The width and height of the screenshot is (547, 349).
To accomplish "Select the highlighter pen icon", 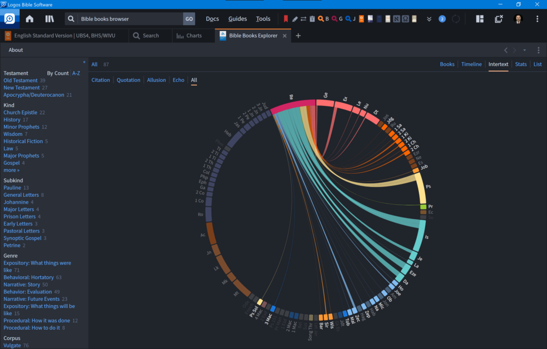I will 295,19.
